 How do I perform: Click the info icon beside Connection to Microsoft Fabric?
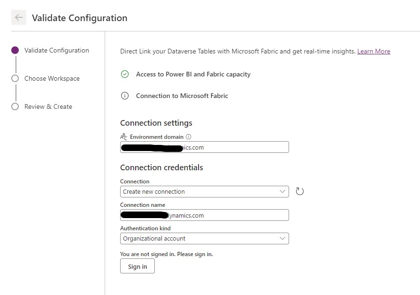pyautogui.click(x=125, y=96)
